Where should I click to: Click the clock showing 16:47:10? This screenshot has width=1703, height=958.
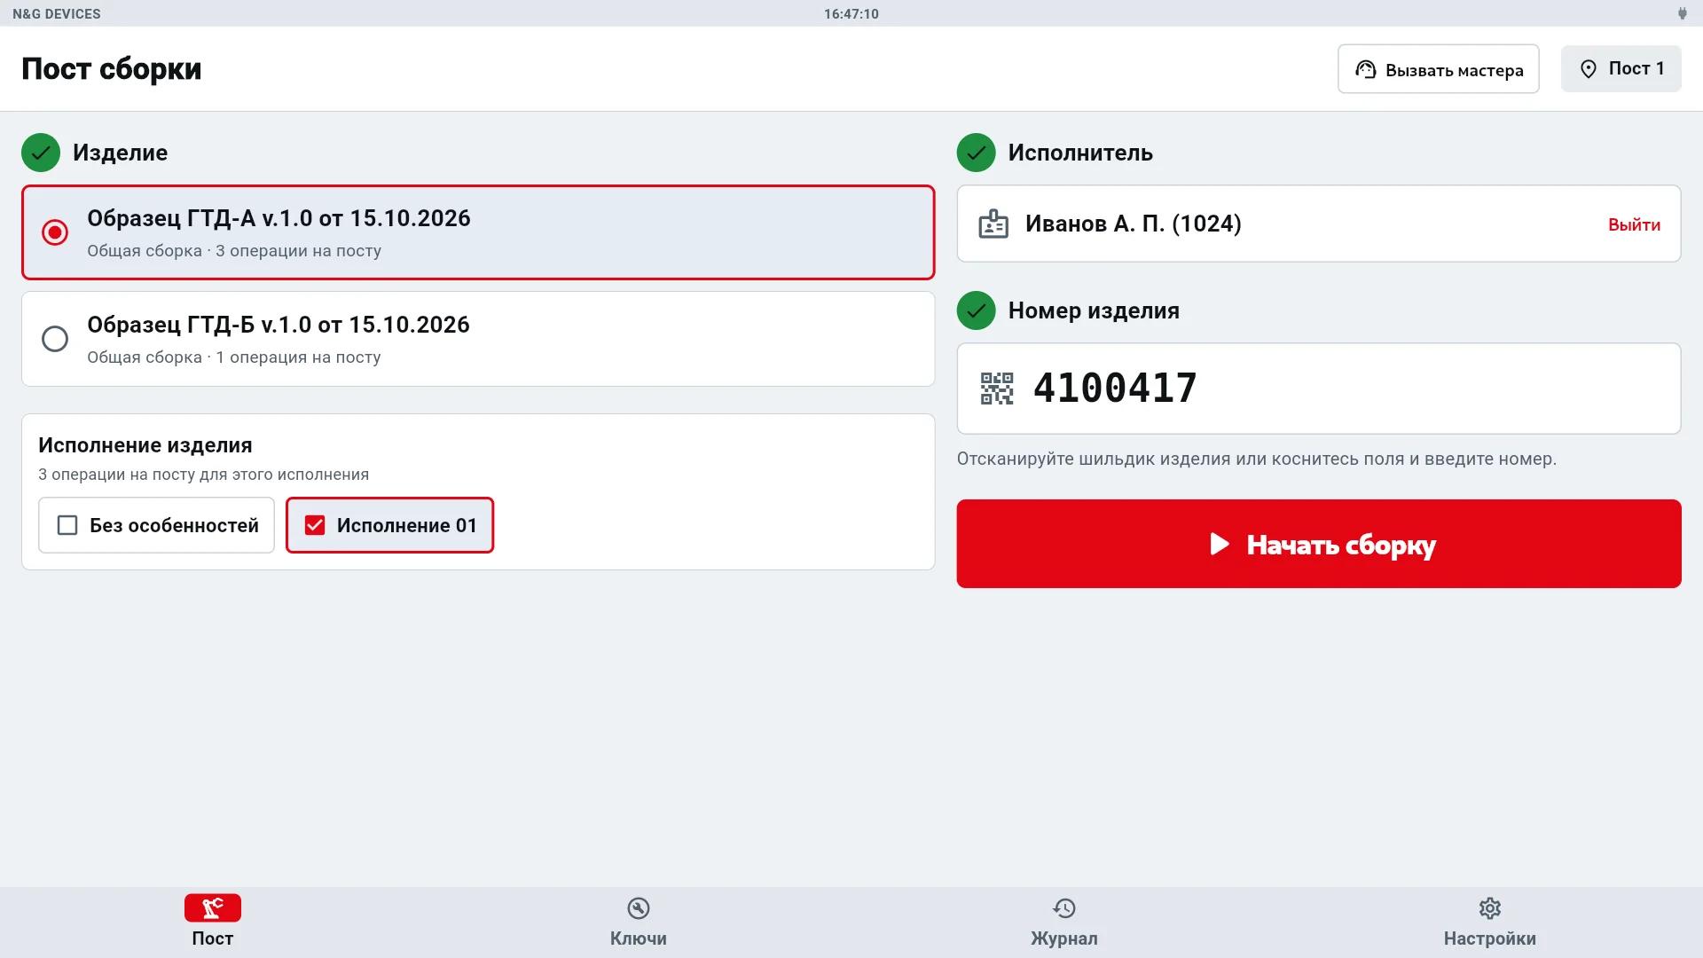tap(851, 14)
